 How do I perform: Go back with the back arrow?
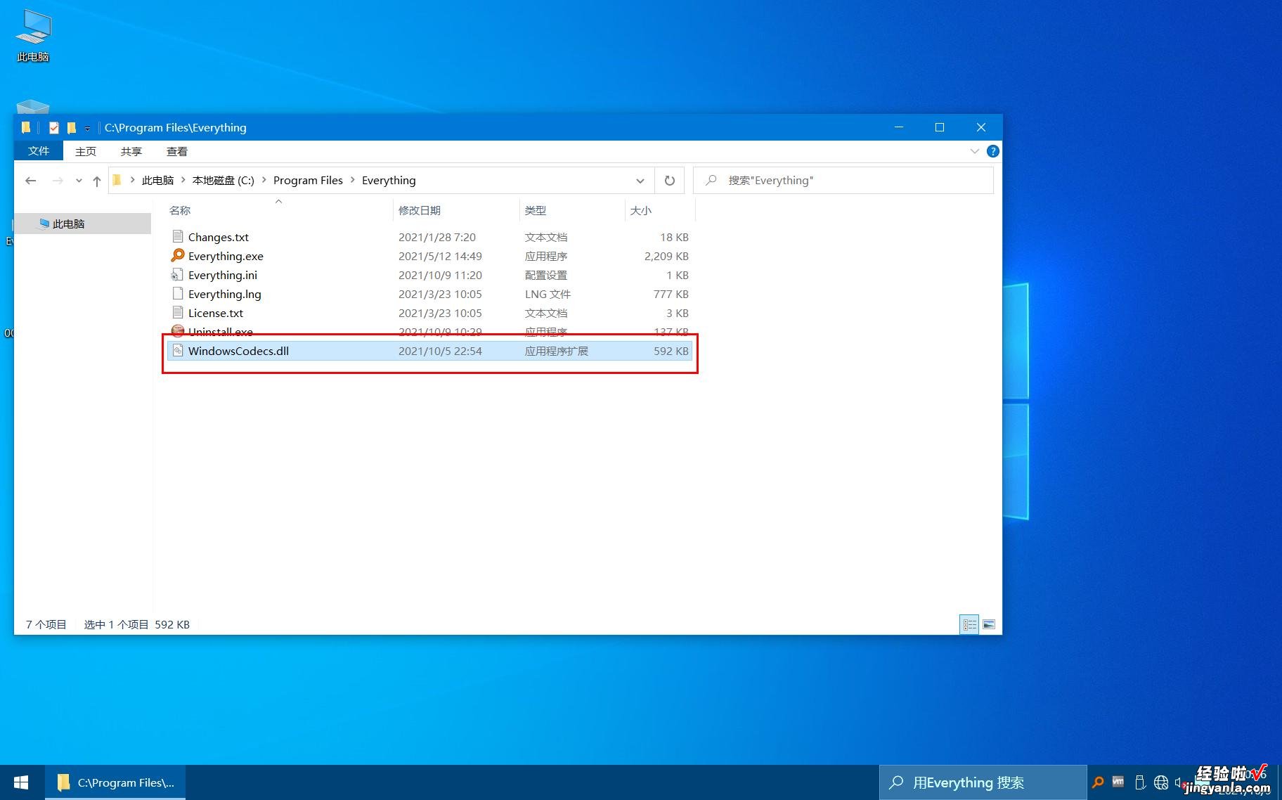click(x=30, y=181)
